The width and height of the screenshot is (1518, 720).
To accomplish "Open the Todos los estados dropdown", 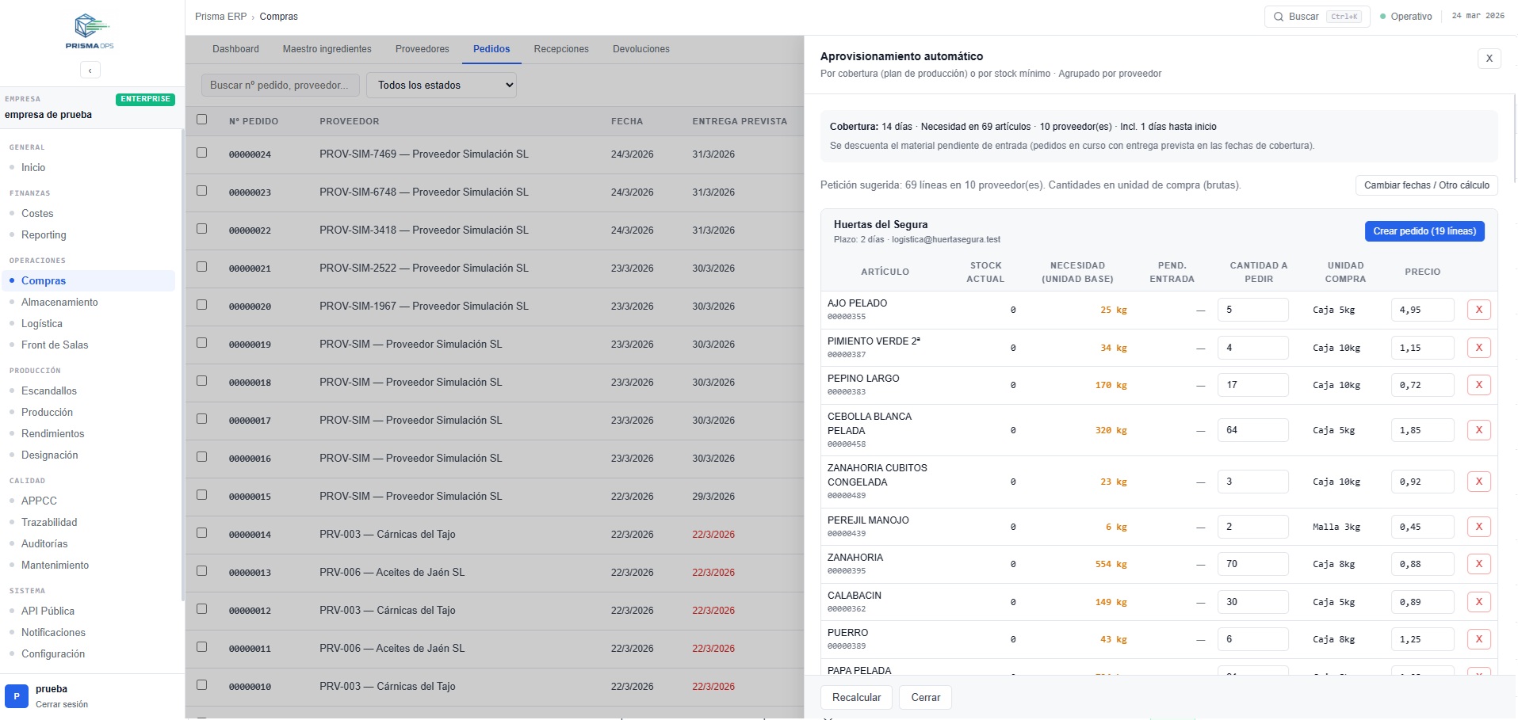I will pyautogui.click(x=441, y=86).
